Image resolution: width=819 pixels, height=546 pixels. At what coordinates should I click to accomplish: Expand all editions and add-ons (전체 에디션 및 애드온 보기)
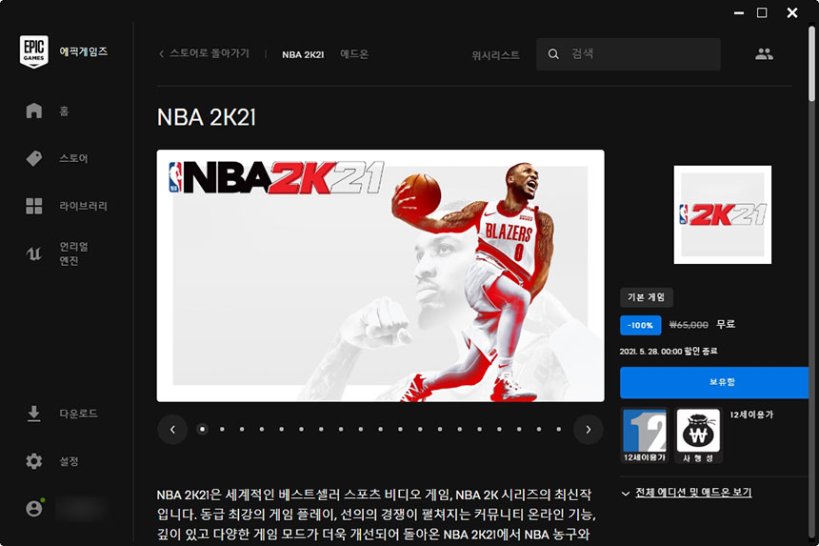point(687,493)
